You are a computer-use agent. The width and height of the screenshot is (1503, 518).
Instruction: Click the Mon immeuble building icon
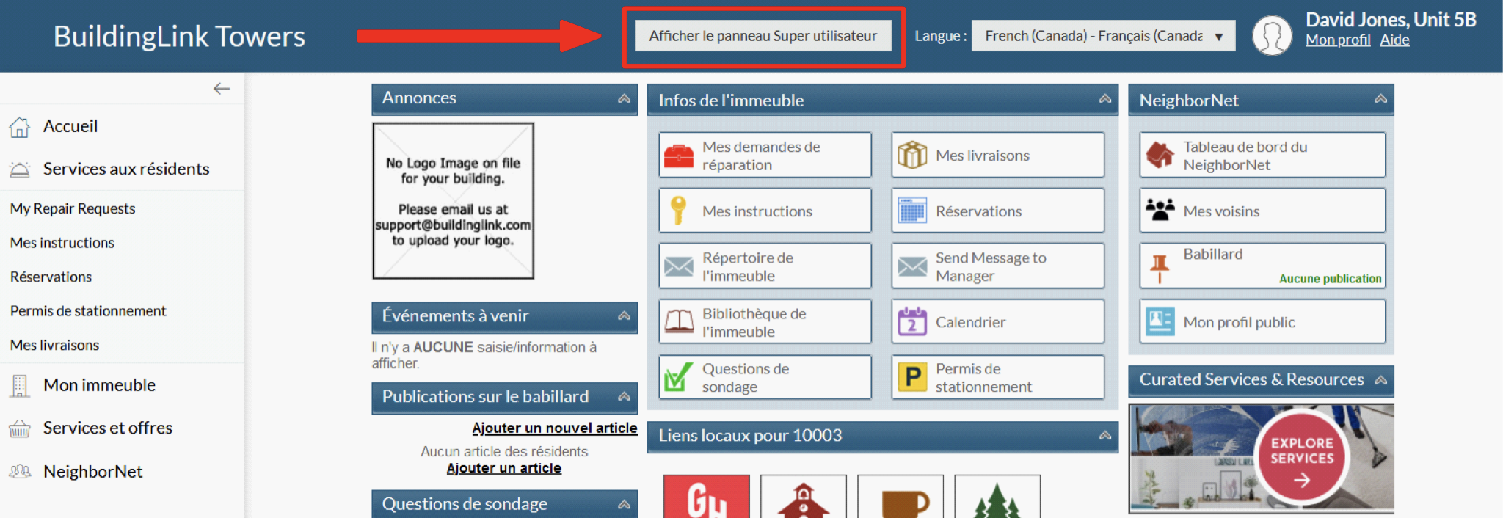(20, 385)
